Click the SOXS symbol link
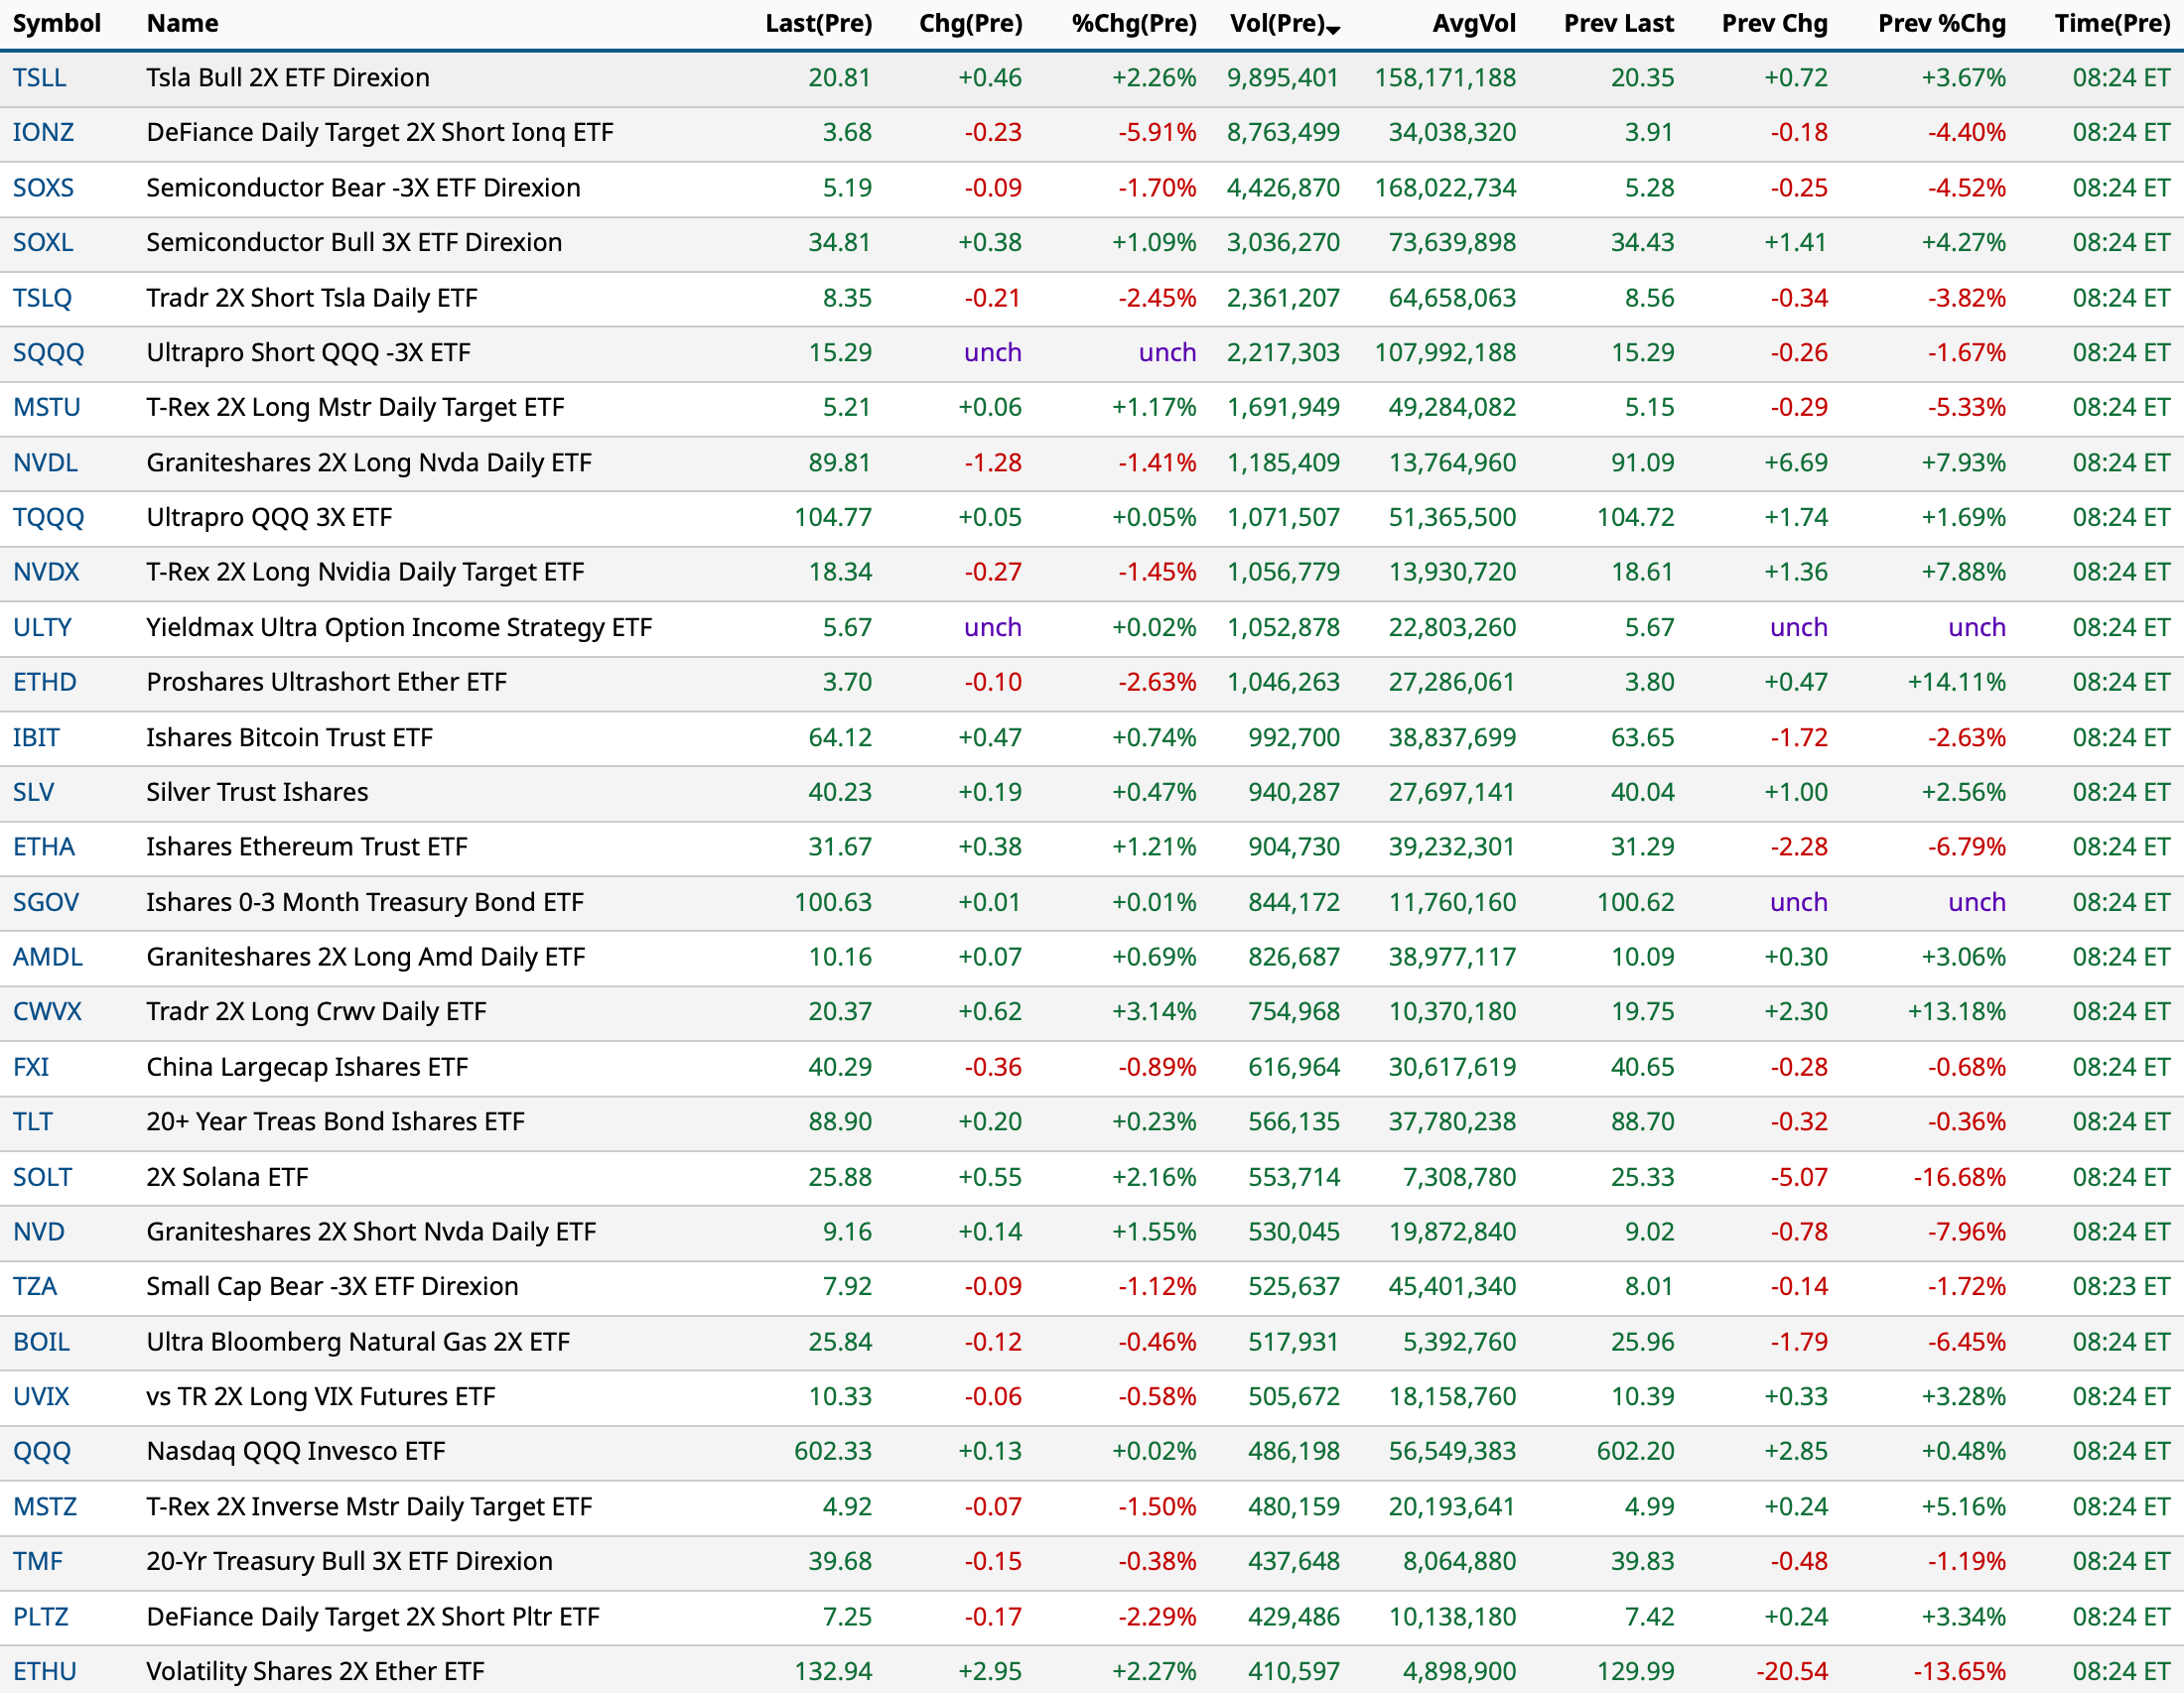 (x=43, y=188)
